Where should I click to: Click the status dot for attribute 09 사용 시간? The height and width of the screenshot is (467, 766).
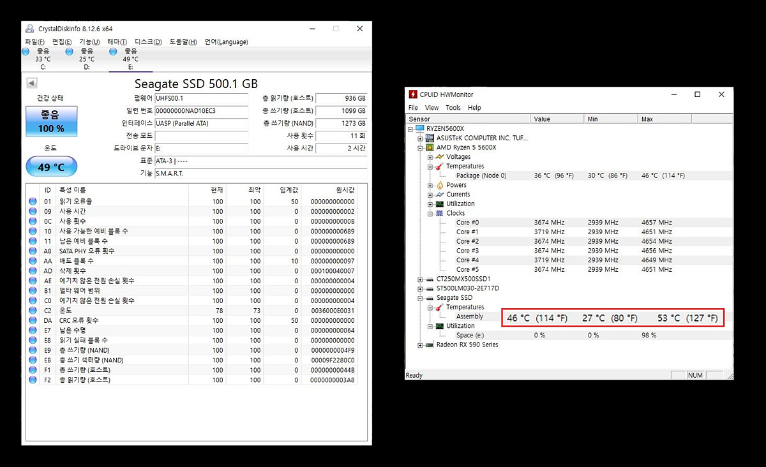click(33, 211)
